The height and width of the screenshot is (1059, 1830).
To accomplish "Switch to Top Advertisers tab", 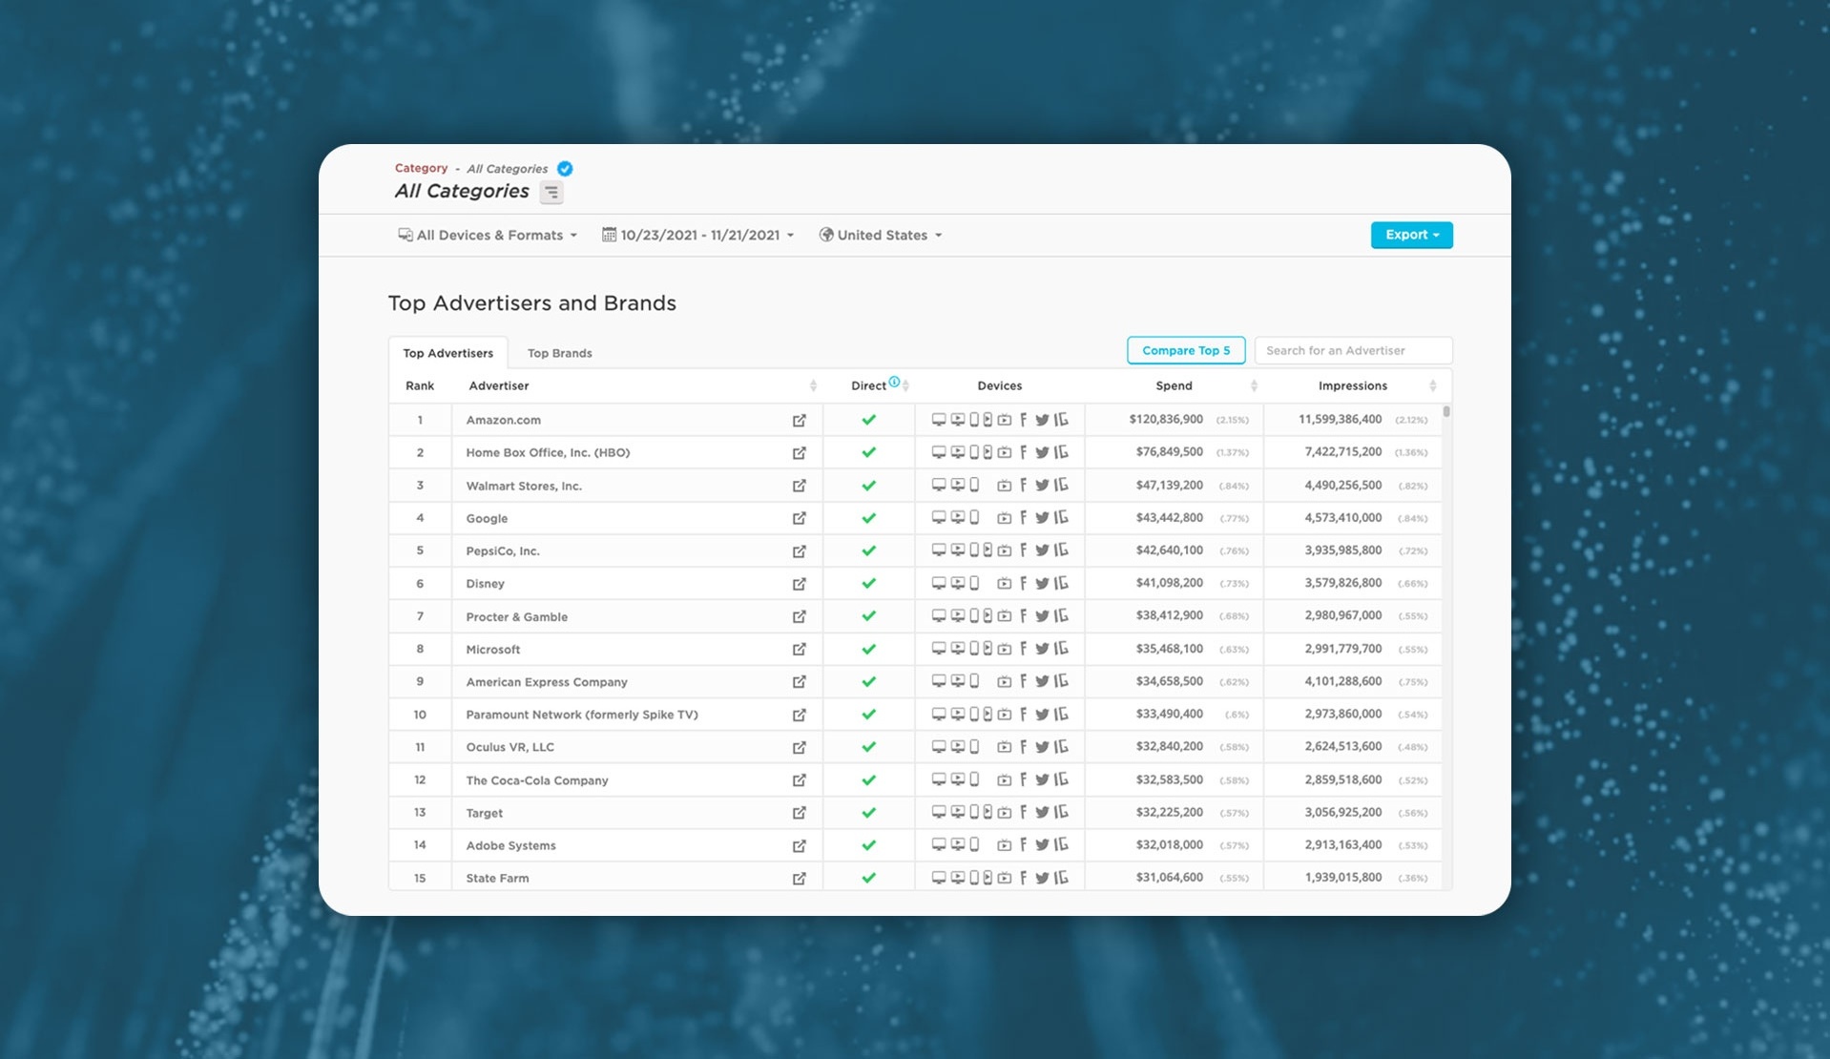I will pos(447,353).
